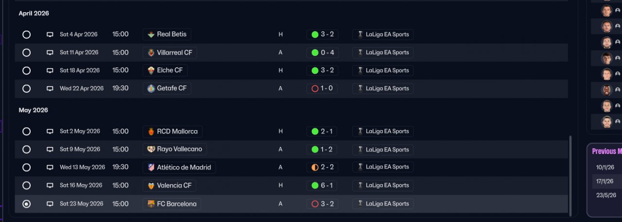
Task: Click the trophy icon in the Valencia CF row
Action: 360,186
